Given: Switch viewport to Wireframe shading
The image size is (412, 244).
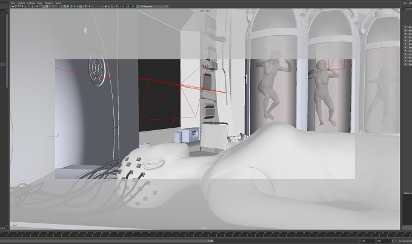Looking at the screenshot, I should pyautogui.click(x=61, y=6).
